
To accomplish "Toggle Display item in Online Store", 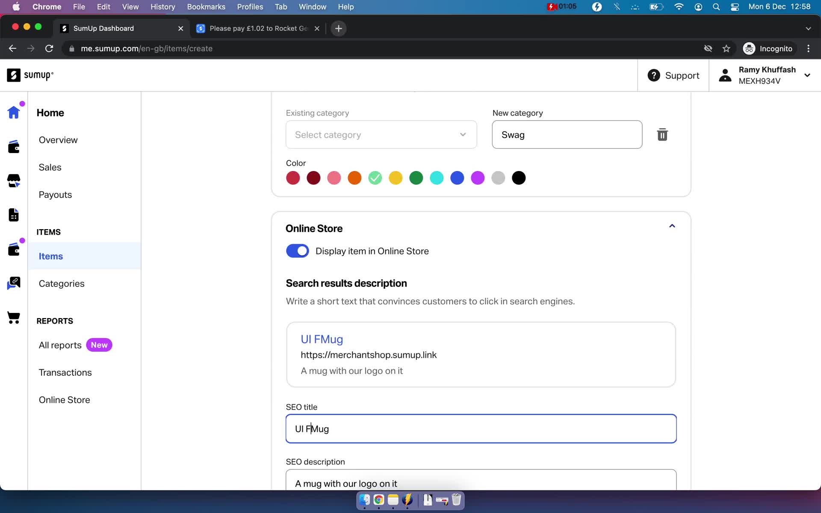I will (297, 251).
